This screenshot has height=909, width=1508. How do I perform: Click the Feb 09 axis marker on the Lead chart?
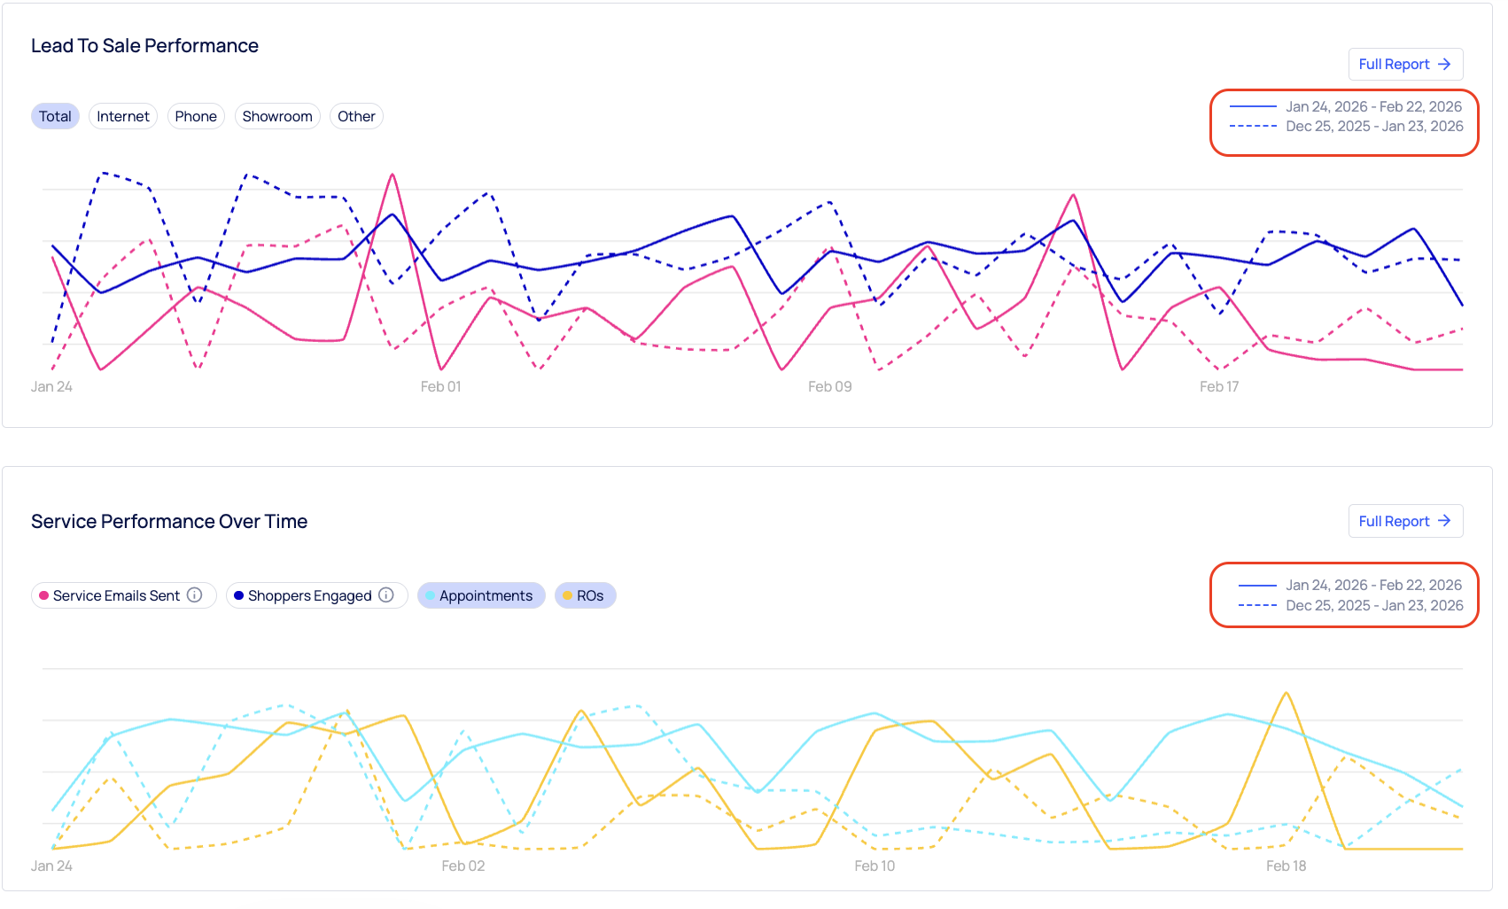pyautogui.click(x=829, y=386)
